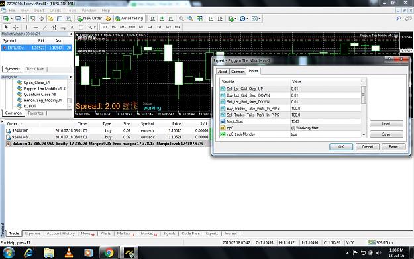
Task: Zoom out of the chart
Action: [190, 19]
